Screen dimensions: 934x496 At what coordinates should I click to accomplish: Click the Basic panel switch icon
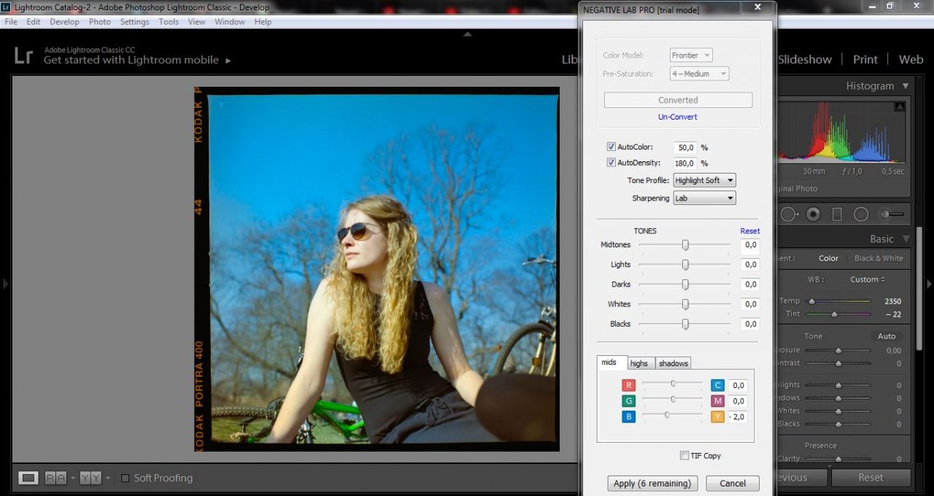[906, 239]
